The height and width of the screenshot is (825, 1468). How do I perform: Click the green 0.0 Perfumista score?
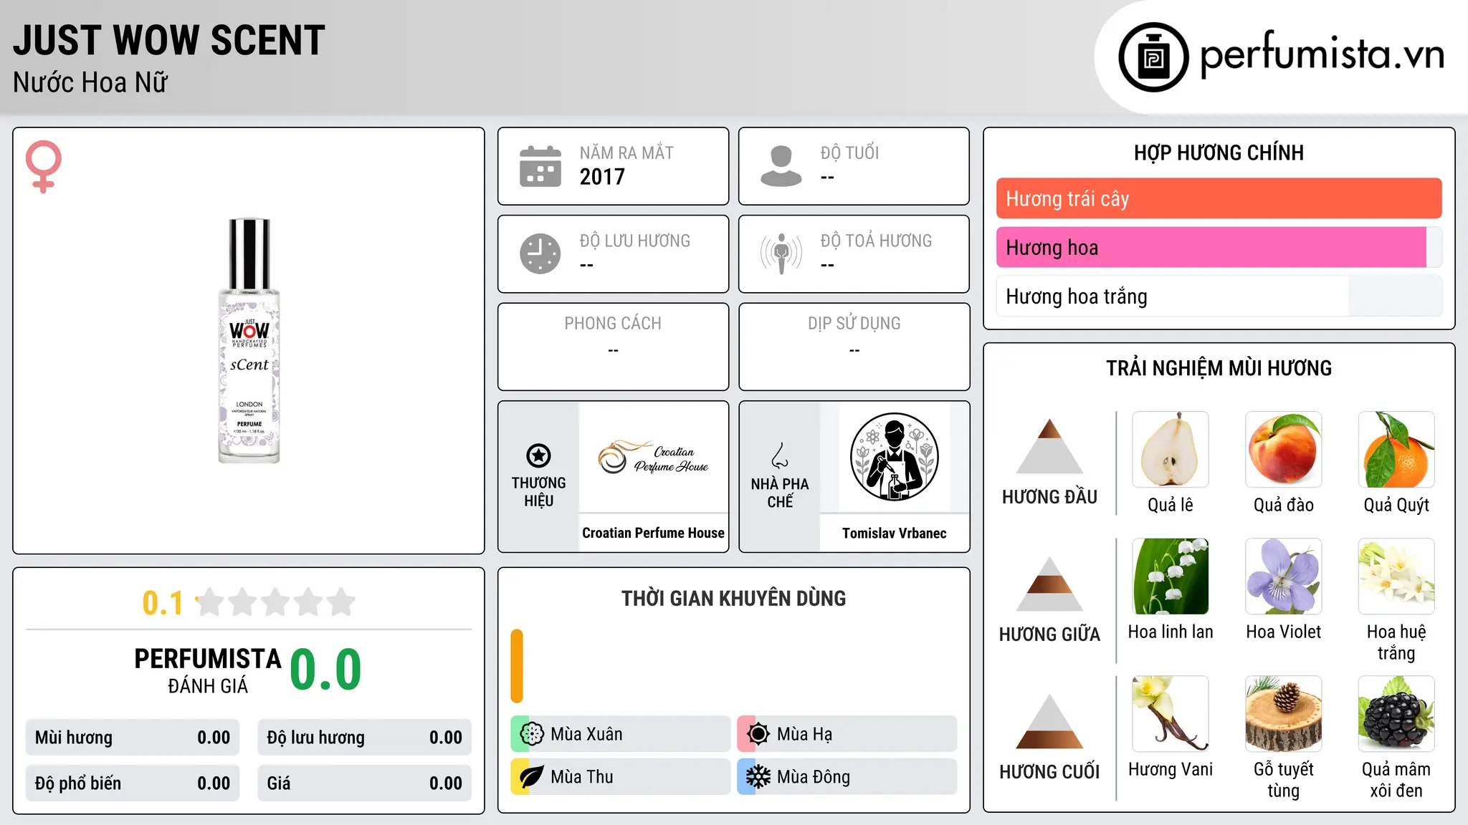tap(325, 670)
